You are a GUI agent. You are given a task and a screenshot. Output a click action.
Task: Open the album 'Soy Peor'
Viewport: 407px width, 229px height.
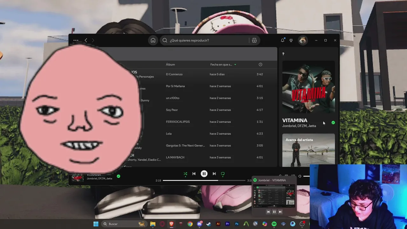pos(172,110)
